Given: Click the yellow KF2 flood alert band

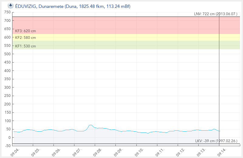Looking at the screenshot, I should click(126, 37).
